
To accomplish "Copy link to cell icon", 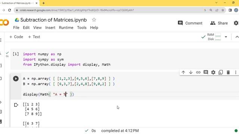I will pyautogui.click(x=198, y=72).
